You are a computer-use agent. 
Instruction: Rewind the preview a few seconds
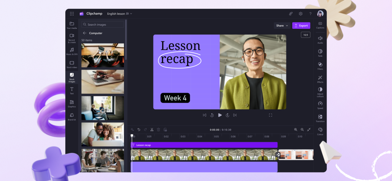tap(212, 115)
